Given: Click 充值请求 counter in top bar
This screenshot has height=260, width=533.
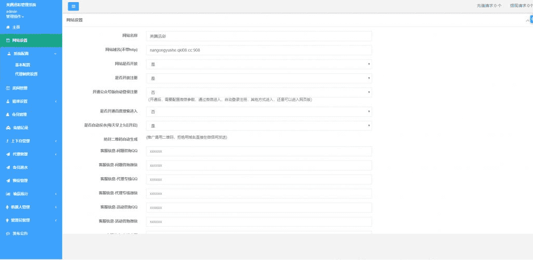Looking at the screenshot, I should (x=489, y=6).
